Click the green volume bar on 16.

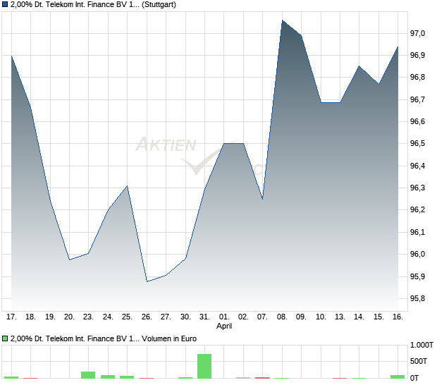tap(398, 377)
